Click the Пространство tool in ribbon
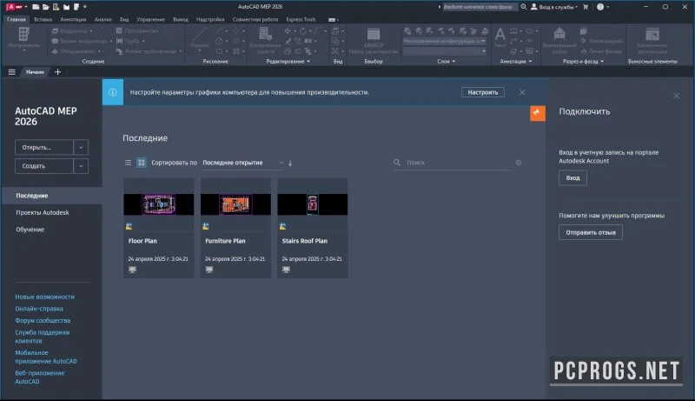Image resolution: width=695 pixels, height=401 pixels. tap(137, 30)
